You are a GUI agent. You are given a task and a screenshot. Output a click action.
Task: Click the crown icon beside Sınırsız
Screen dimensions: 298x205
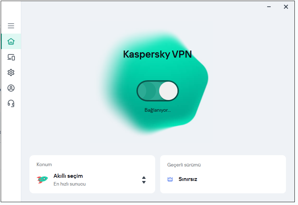170,179
